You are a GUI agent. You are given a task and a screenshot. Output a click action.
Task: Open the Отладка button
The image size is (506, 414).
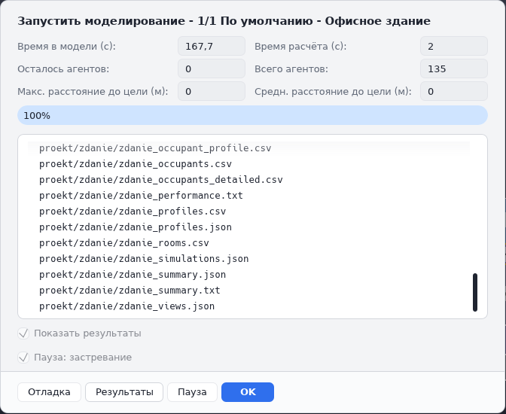click(49, 392)
